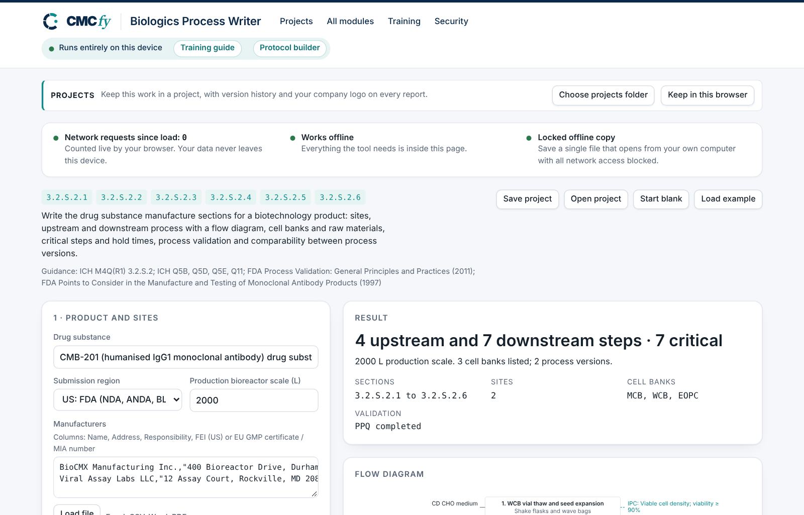Go to the Training page

(x=404, y=21)
